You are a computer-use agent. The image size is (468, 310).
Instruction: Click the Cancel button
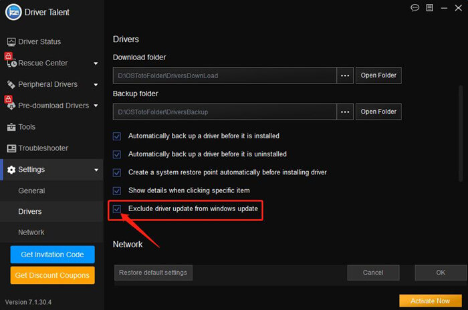373,273
